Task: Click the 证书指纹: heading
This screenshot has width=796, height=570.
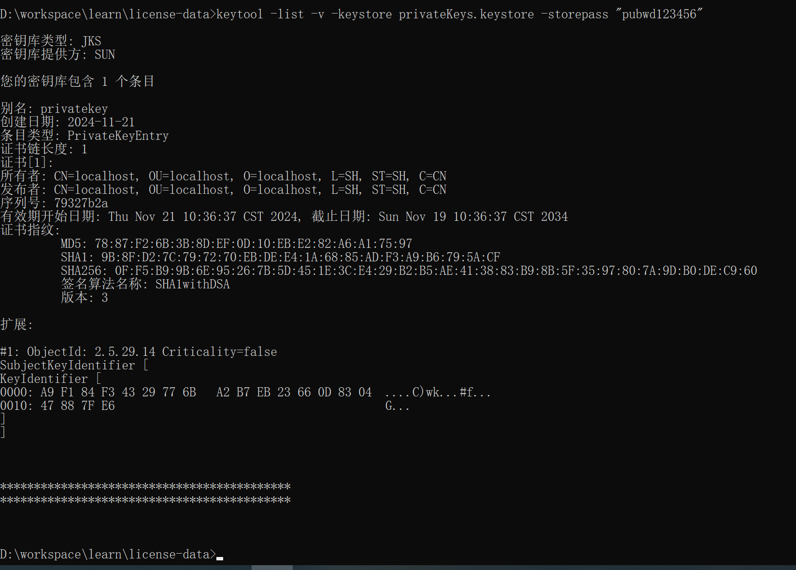Action: 30,230
